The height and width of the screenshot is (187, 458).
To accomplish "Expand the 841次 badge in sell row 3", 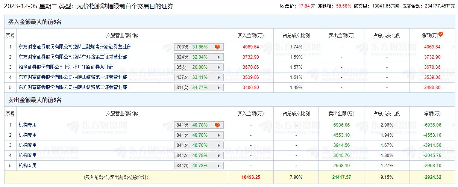I will tap(218, 145).
